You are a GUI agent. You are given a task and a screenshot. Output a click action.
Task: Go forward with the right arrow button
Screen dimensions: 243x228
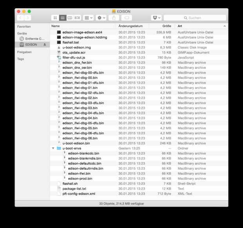click(x=27, y=18)
